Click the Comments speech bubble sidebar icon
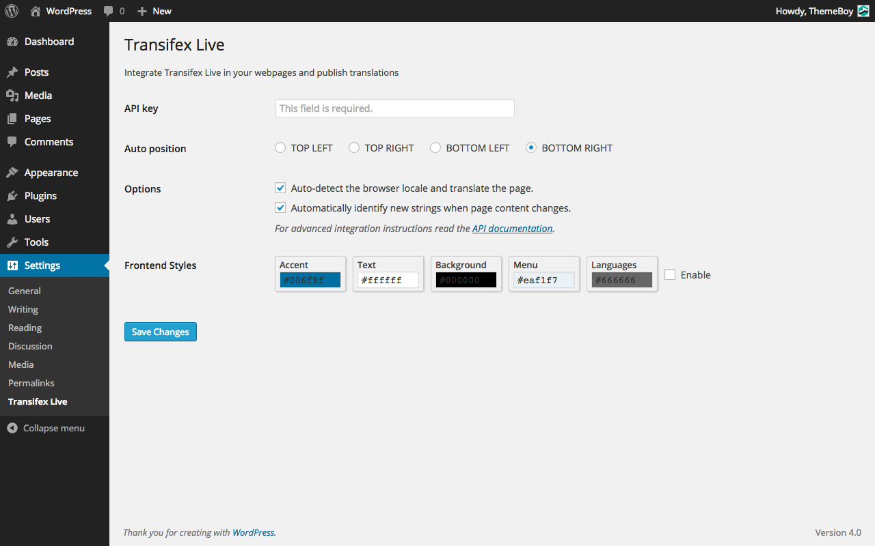The height and width of the screenshot is (546, 875). [x=12, y=142]
